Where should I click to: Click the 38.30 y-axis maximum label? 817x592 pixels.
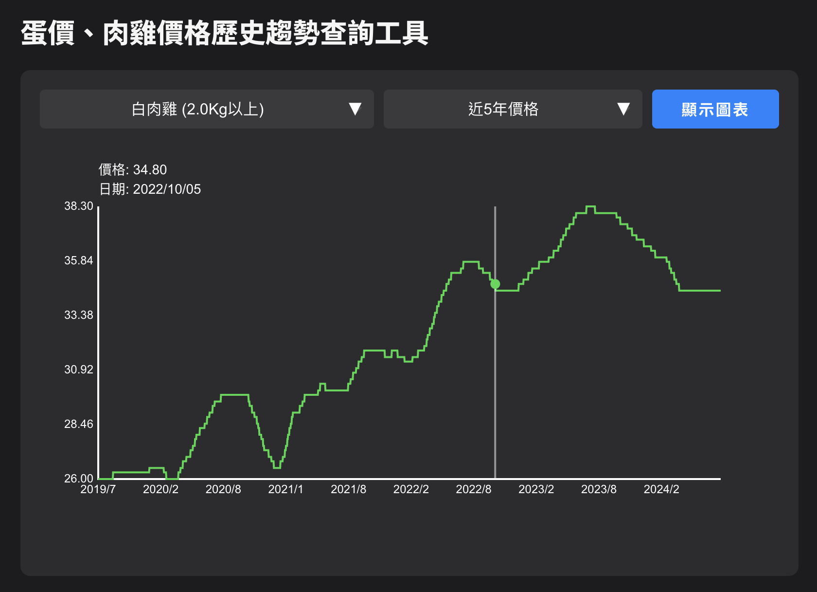tap(78, 206)
